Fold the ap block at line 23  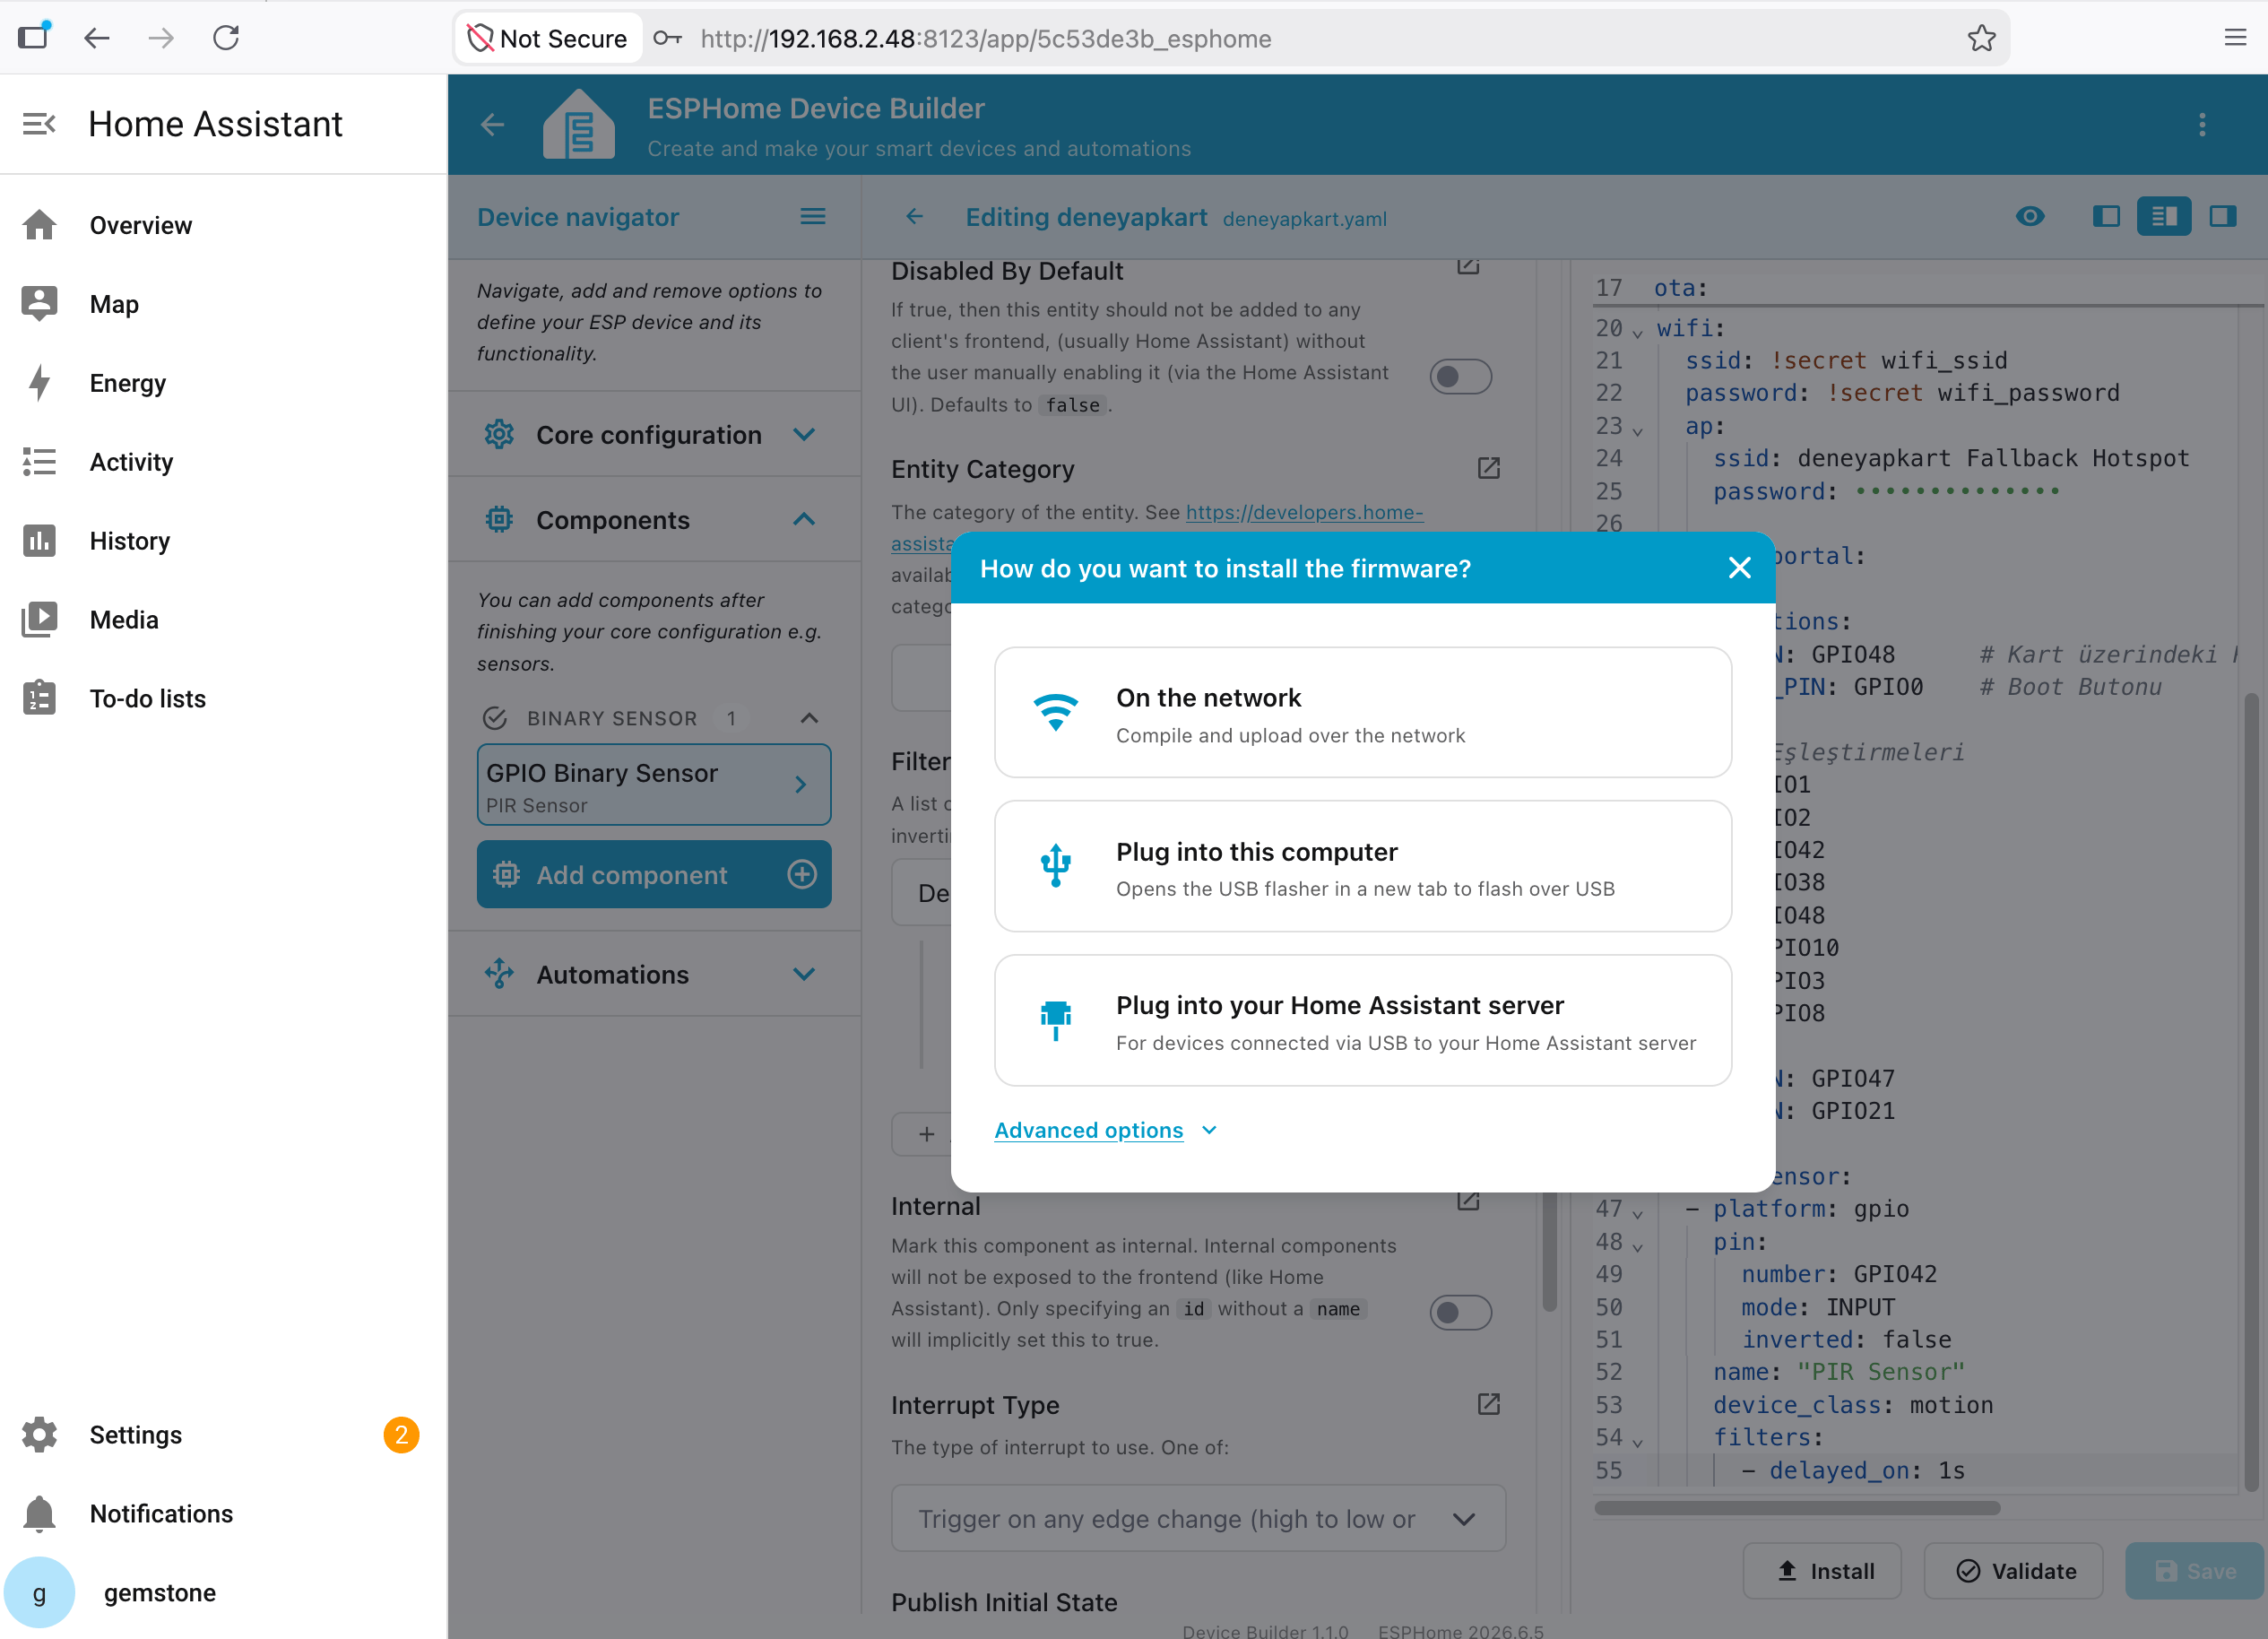coord(1637,430)
